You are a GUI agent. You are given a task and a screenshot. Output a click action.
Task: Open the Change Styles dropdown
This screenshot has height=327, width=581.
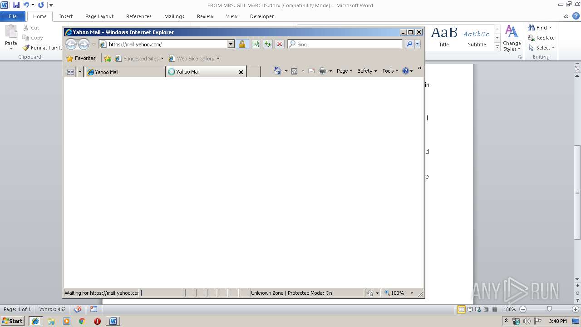click(x=512, y=38)
